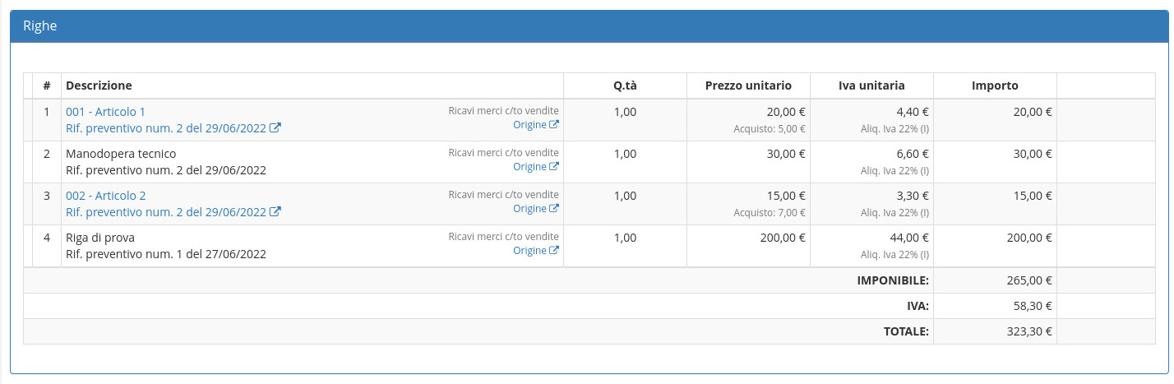Viewport: 1174px width, 384px height.
Task: Click the IMPONIBILE amount 265,00 €
Action: click(x=1028, y=280)
